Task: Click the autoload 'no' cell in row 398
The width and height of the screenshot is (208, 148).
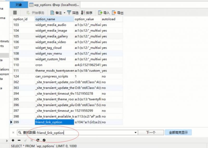Action: tap(112, 117)
